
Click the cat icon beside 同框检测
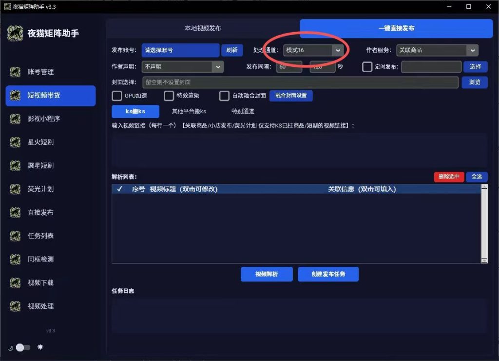(15, 259)
